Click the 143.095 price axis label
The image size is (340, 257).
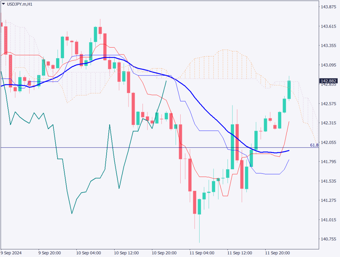(x=329, y=65)
